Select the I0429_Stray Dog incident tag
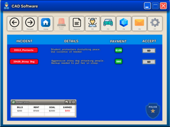The height and width of the screenshot is (127, 170). 24,62
